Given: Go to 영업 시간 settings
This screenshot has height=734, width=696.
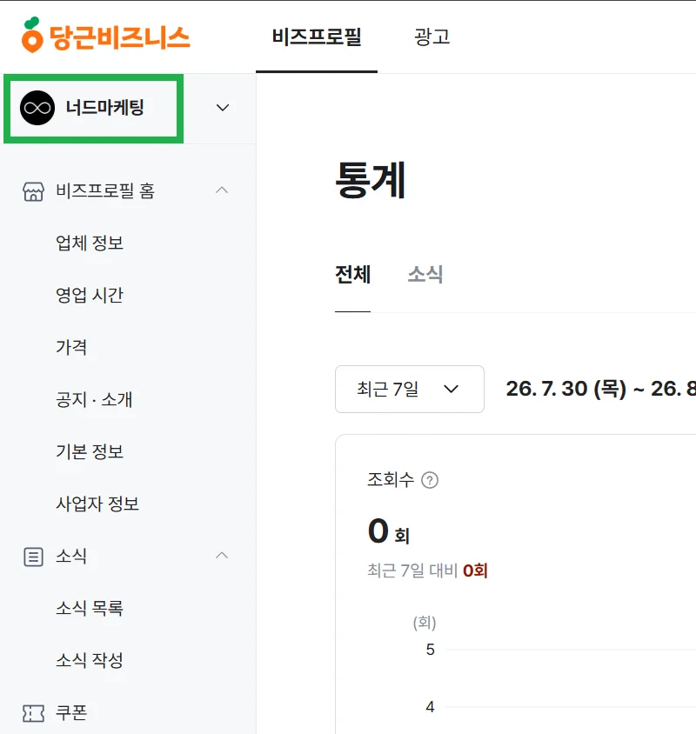Looking at the screenshot, I should [x=90, y=295].
